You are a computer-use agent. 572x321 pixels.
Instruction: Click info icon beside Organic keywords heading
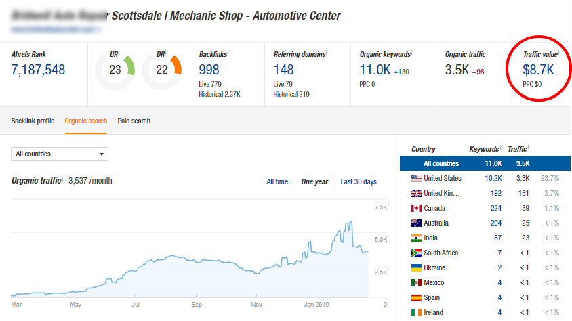[412, 52]
